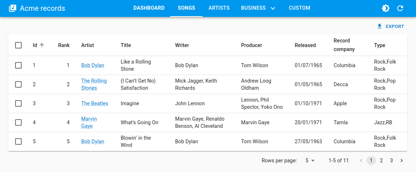
Task: Expand the Business menu dropdown
Action: (x=258, y=8)
